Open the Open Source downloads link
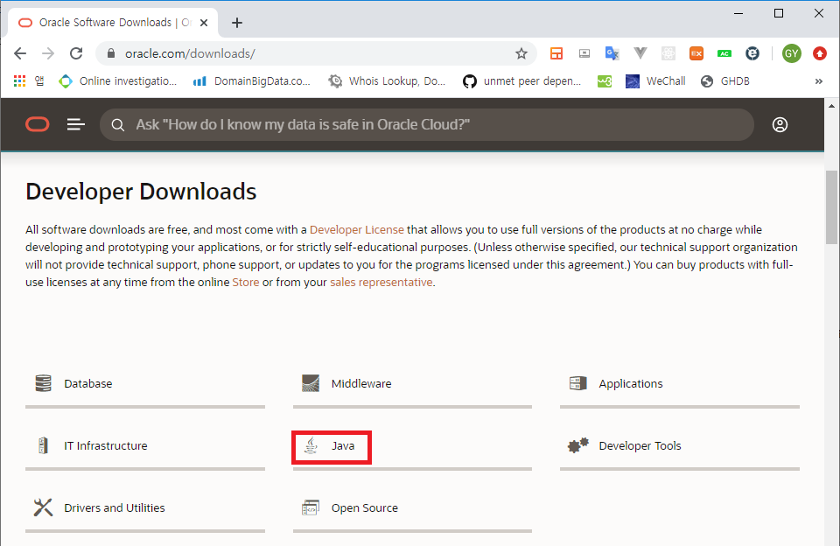Image resolution: width=840 pixels, height=546 pixels. coord(364,508)
